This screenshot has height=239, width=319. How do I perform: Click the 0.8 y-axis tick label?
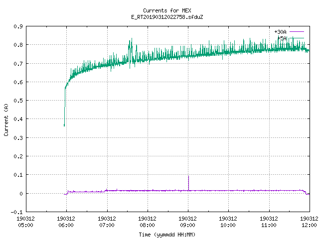(x=18, y=45)
